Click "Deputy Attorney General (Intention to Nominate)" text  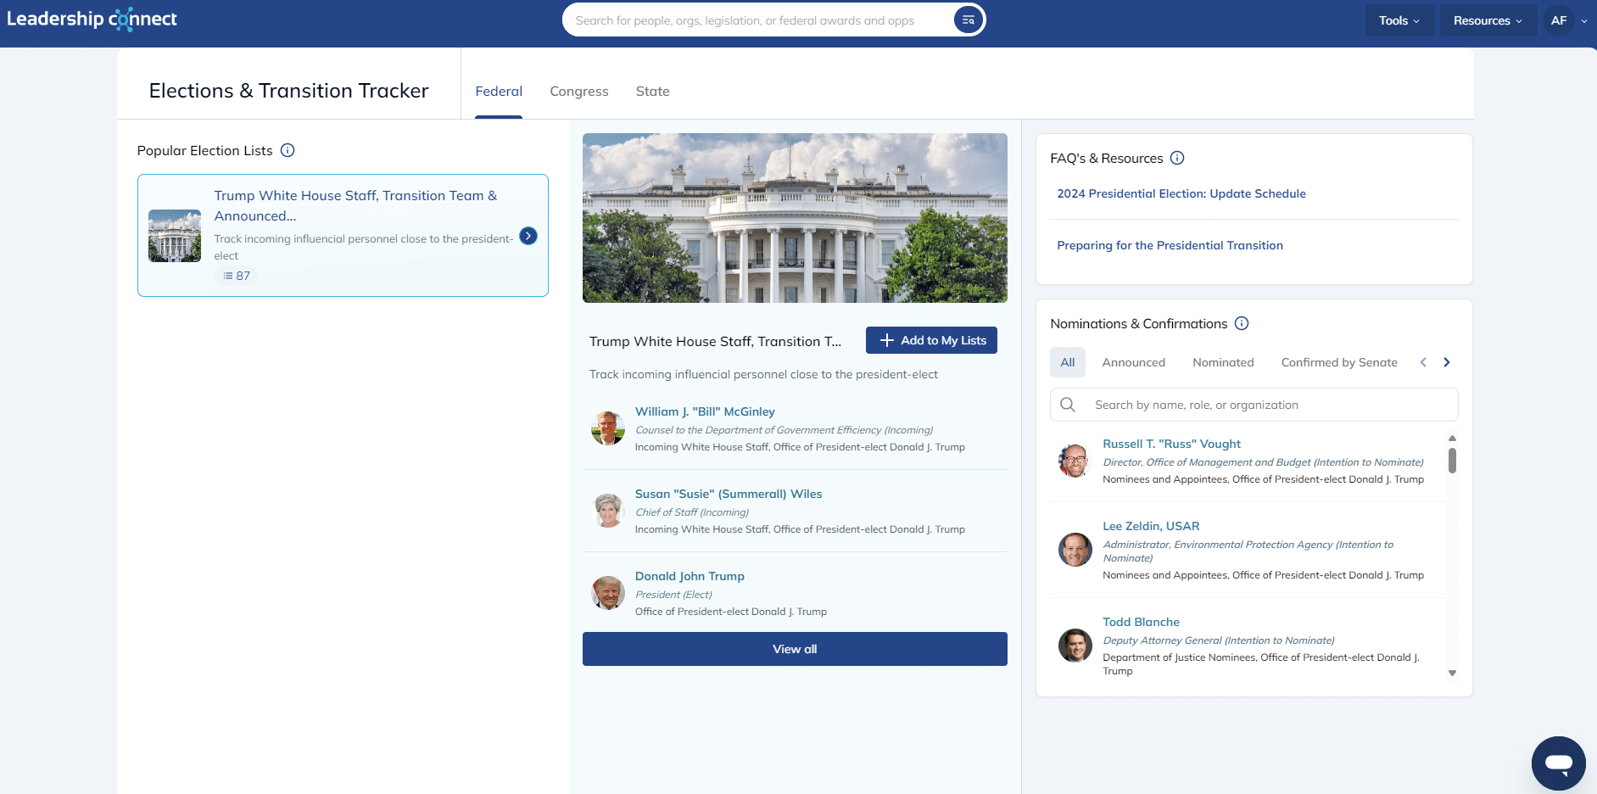click(1219, 640)
